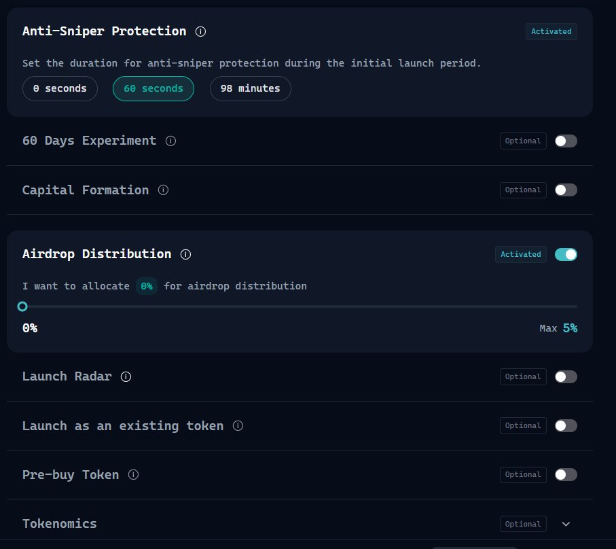The image size is (616, 549).
Task: Expand the Tokenomics section chevron
Action: [566, 524]
